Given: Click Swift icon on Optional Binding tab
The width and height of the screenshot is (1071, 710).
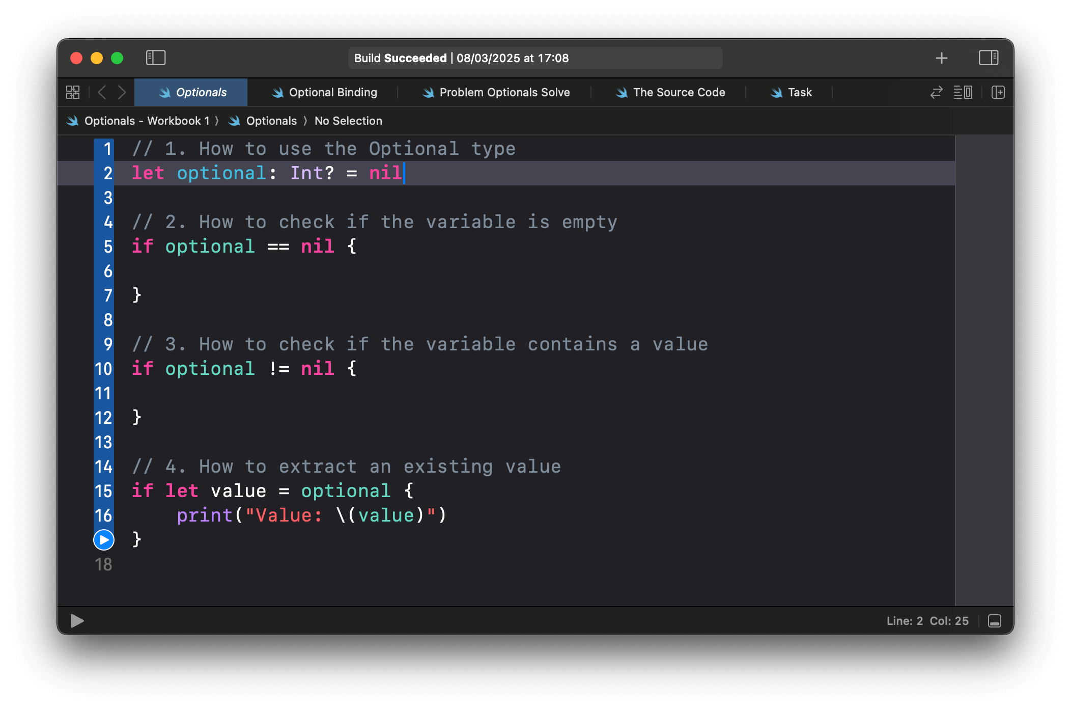Looking at the screenshot, I should pyautogui.click(x=277, y=92).
